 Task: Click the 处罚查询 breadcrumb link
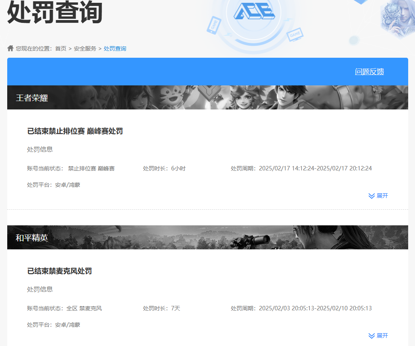click(115, 49)
